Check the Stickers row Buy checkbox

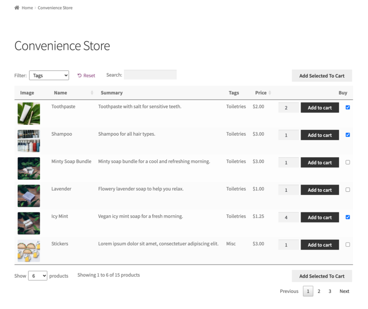(348, 244)
